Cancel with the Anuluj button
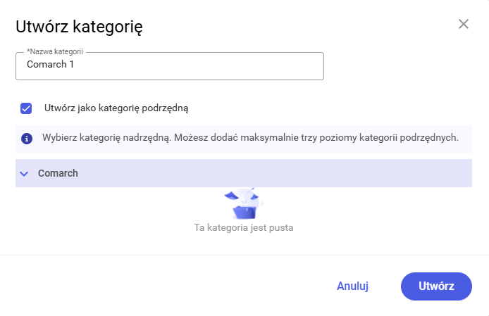This screenshot has height=316, width=489. 352,286
